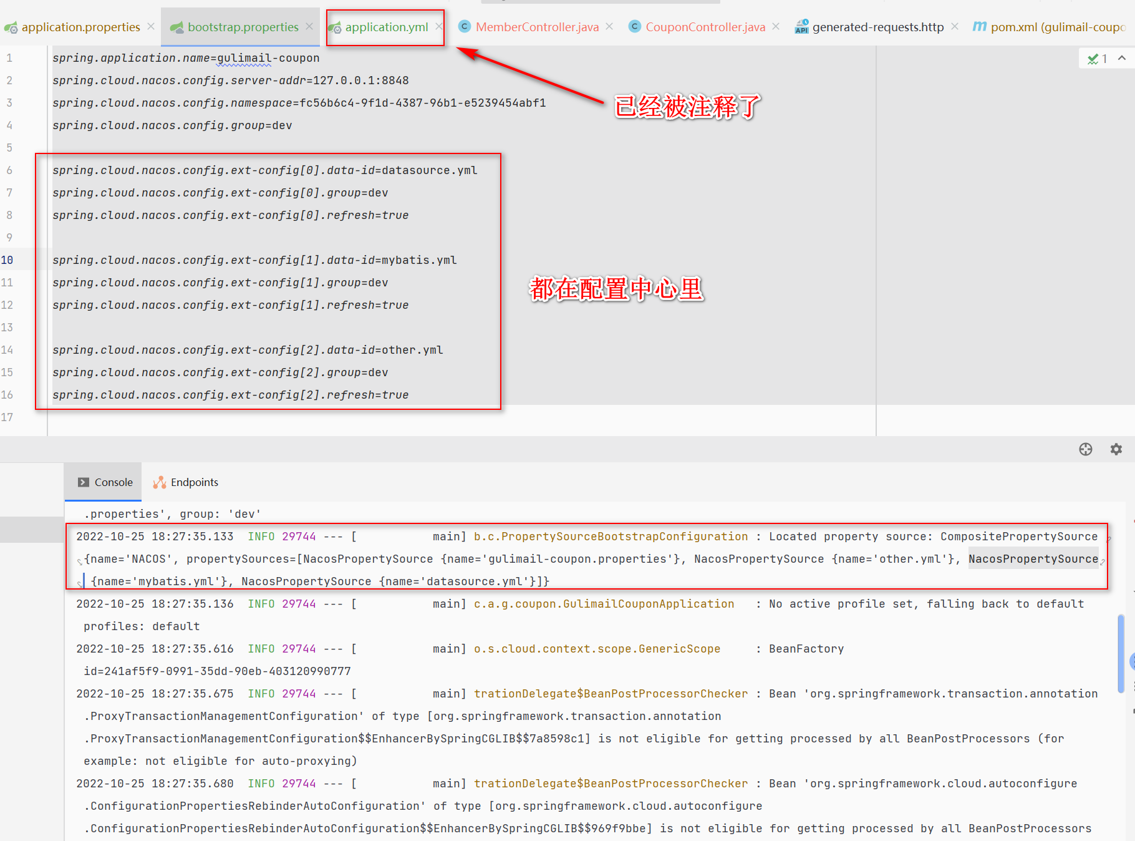The image size is (1135, 841).
Task: Open generated-requests.http tab
Action: (878, 27)
